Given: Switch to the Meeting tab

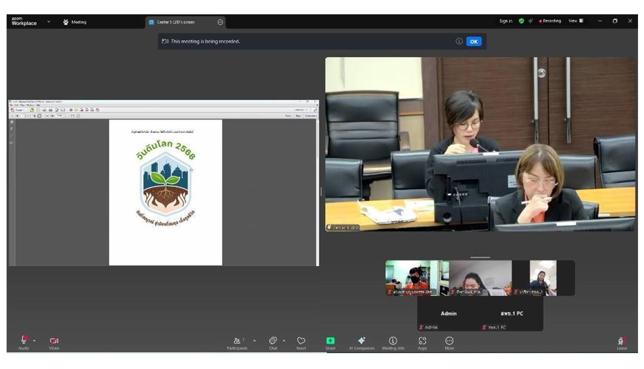Looking at the screenshot, I should pos(75,22).
